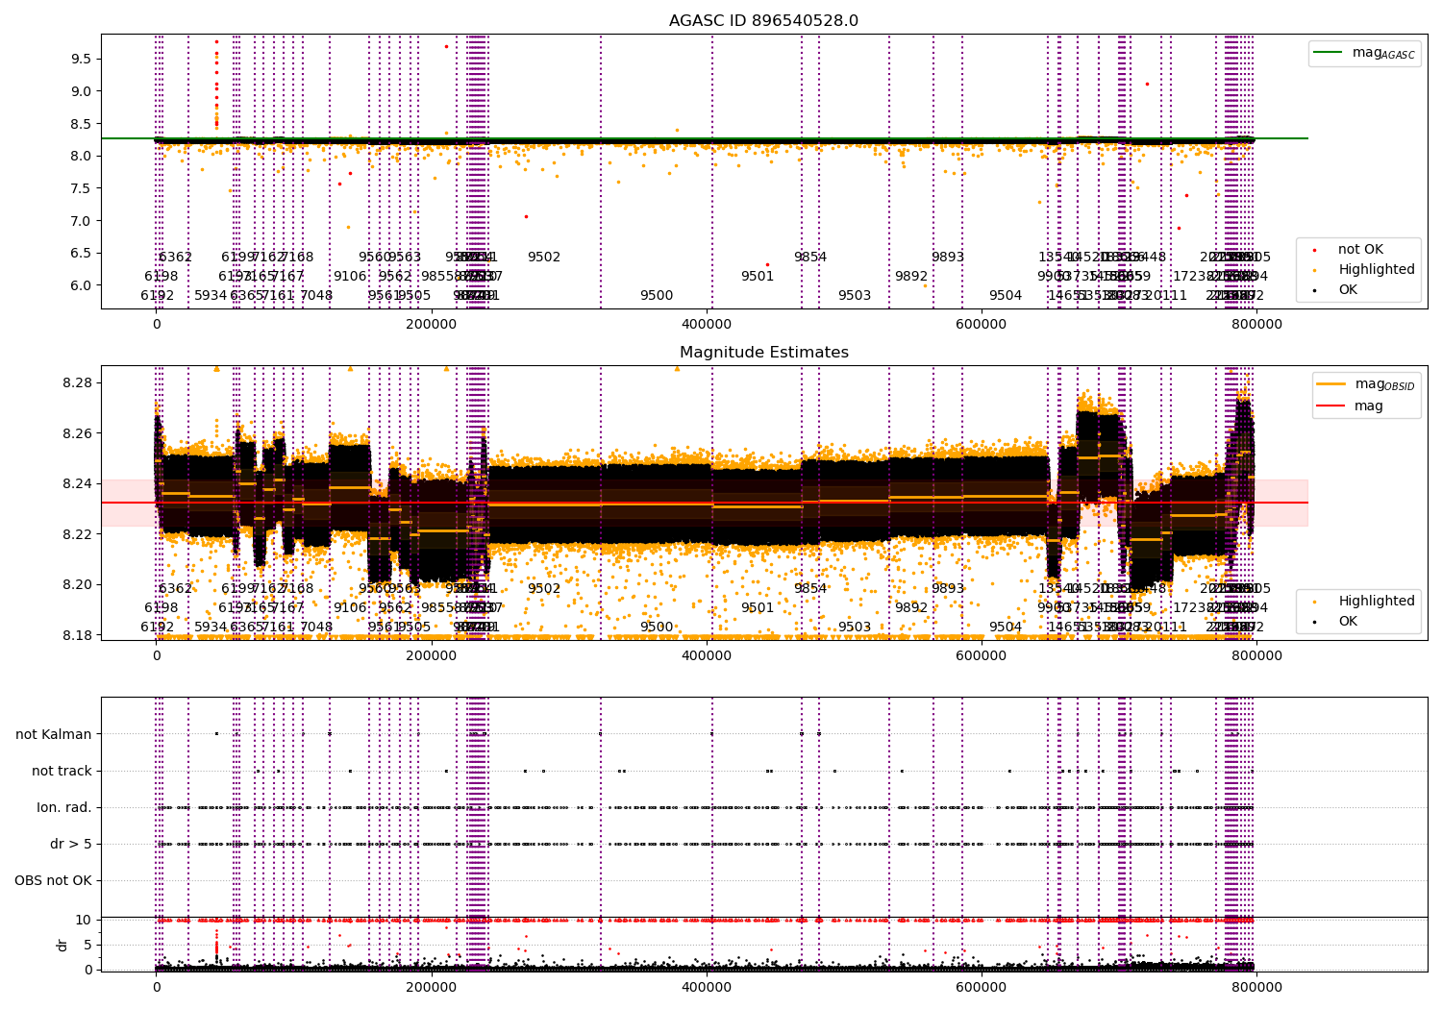1442x1009 pixels.
Task: Click the 'not Kalman' y-axis label
Action: pos(54,734)
